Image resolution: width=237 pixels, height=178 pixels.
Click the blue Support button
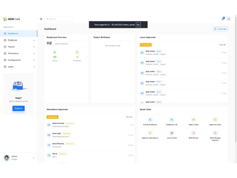[x=18, y=108]
